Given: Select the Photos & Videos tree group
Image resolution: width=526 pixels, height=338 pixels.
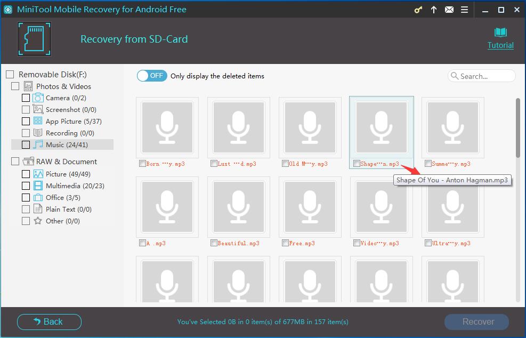Looking at the screenshot, I should pos(63,86).
